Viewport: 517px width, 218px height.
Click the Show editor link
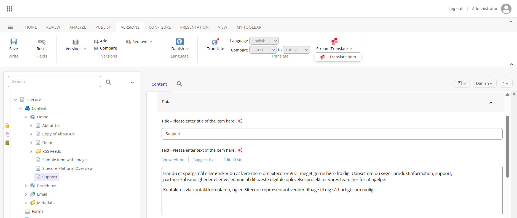coord(173,160)
